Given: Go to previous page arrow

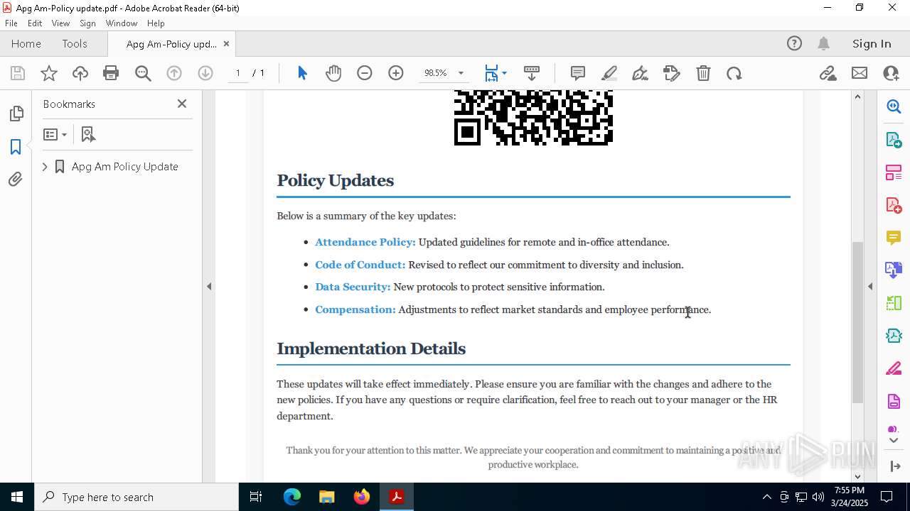Looking at the screenshot, I should point(174,73).
